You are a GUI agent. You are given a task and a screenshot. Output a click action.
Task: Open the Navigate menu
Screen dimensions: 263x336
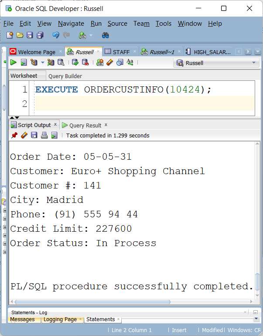[71, 24]
